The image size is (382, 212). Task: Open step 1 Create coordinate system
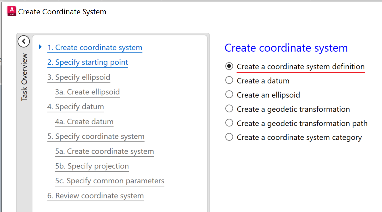[95, 48]
